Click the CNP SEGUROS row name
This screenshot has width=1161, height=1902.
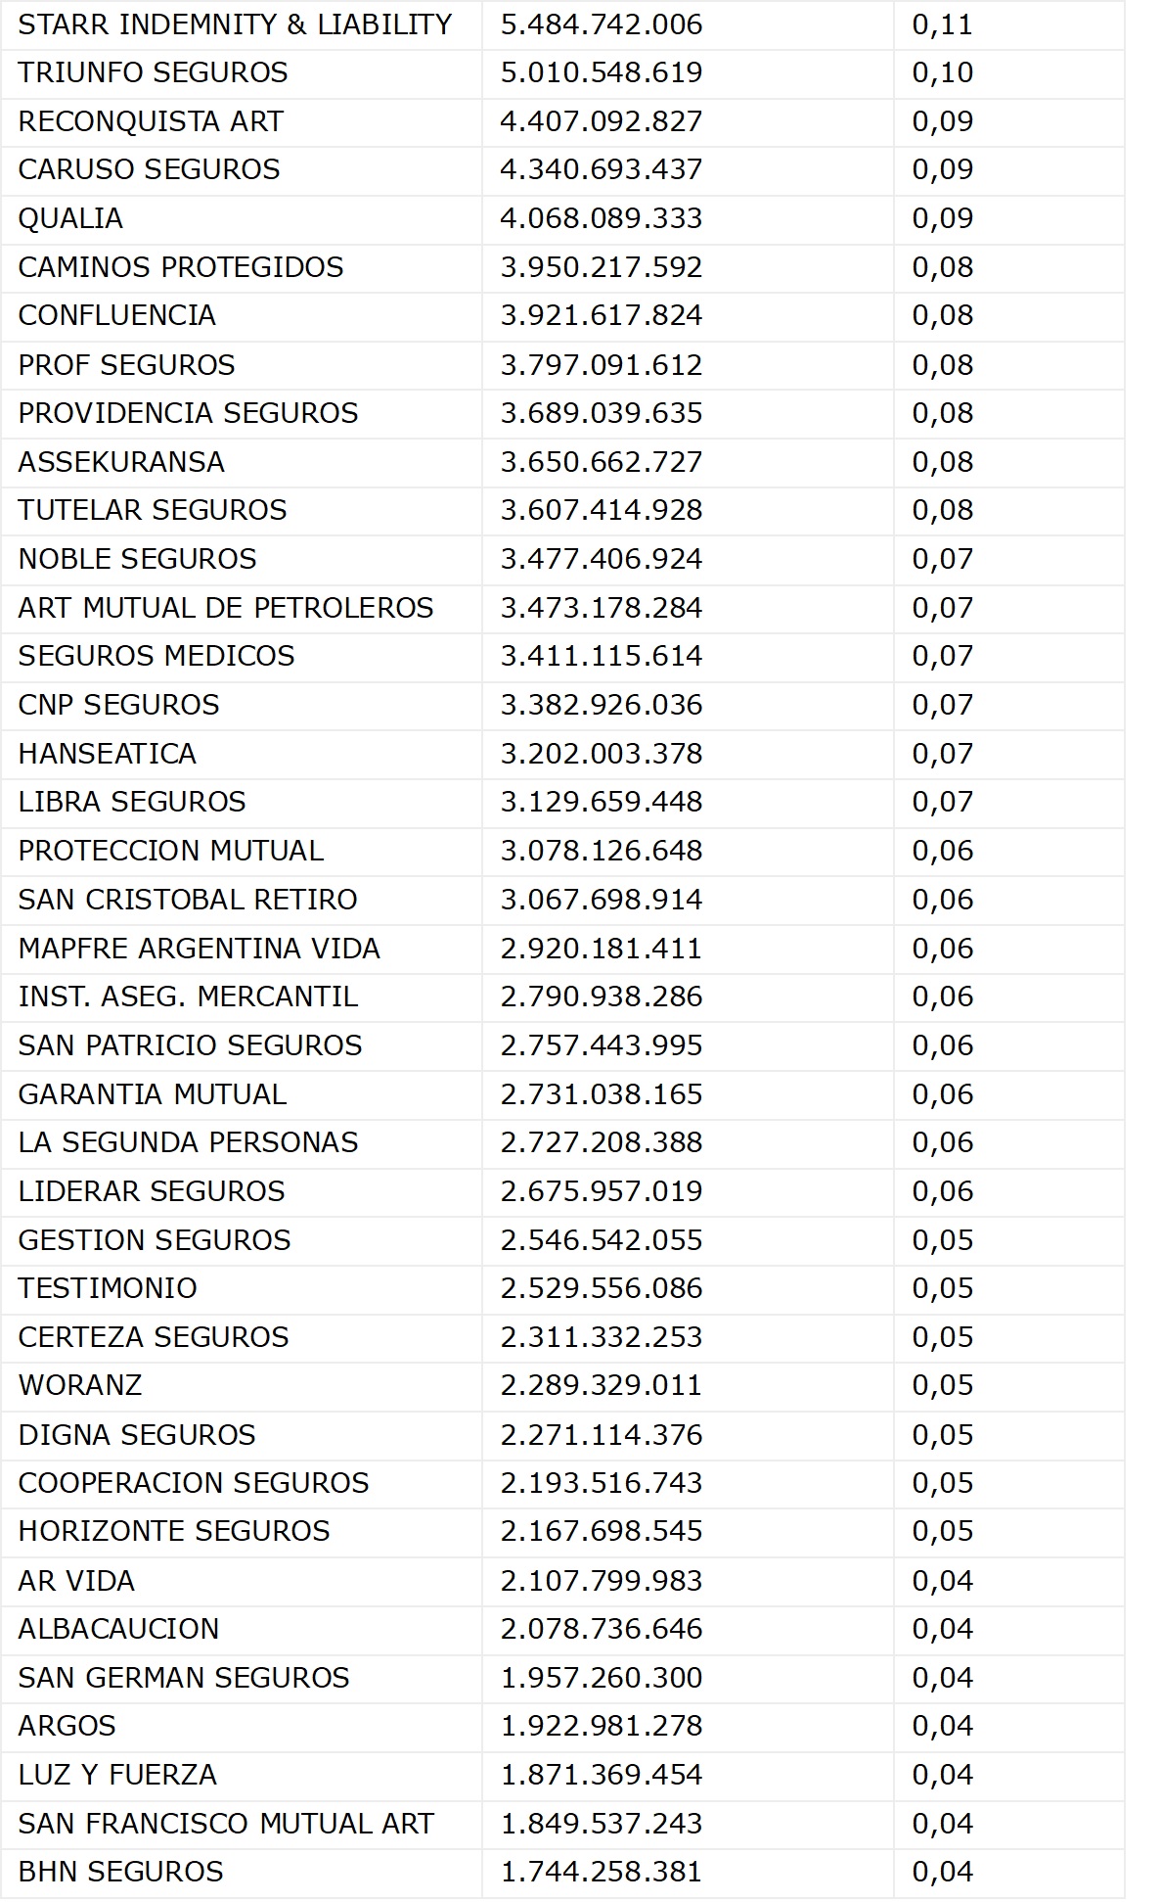(118, 705)
